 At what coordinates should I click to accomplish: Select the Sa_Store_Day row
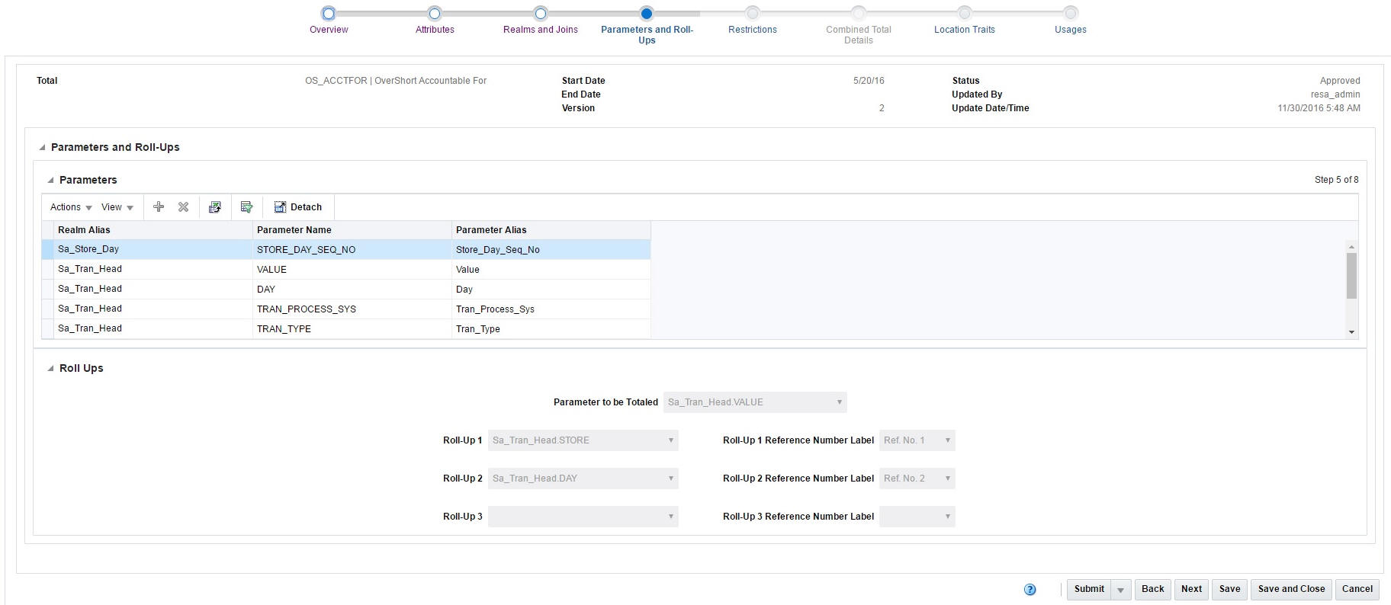click(x=346, y=249)
